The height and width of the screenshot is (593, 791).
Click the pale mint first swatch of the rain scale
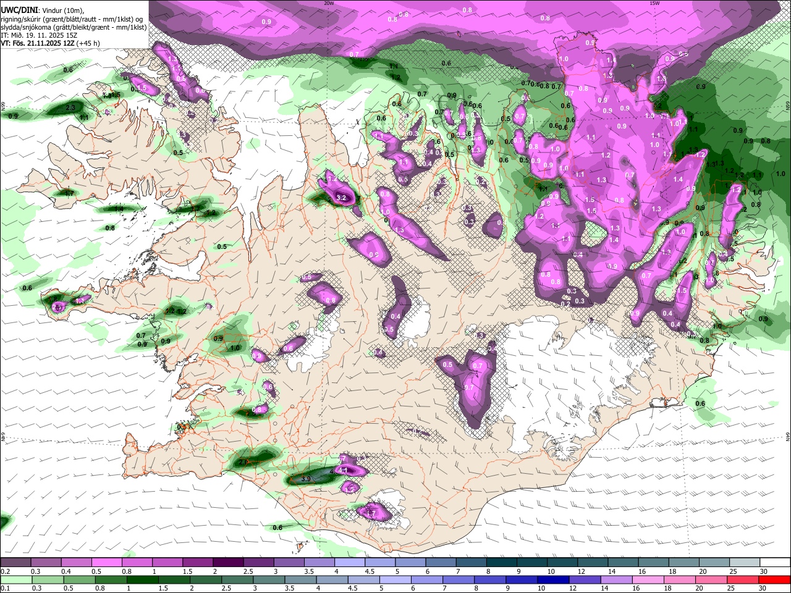coord(15,580)
